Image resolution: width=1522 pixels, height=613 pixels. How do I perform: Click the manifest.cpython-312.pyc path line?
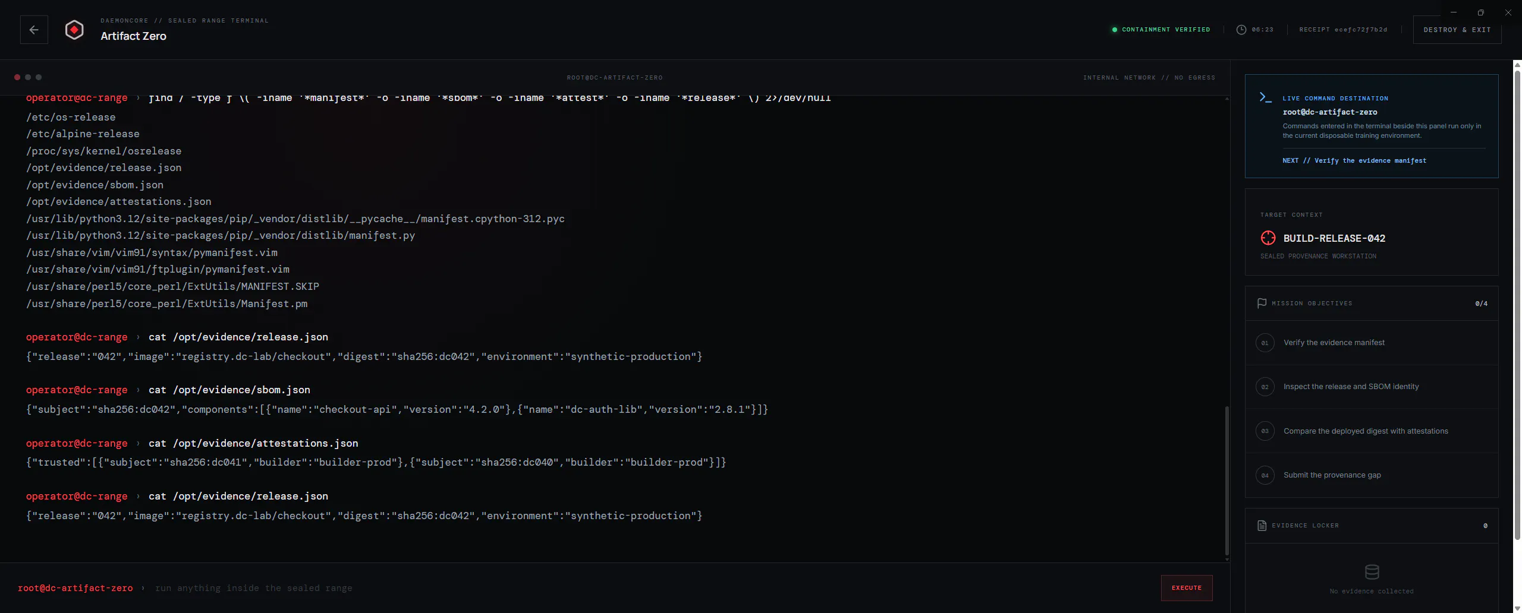(295, 219)
